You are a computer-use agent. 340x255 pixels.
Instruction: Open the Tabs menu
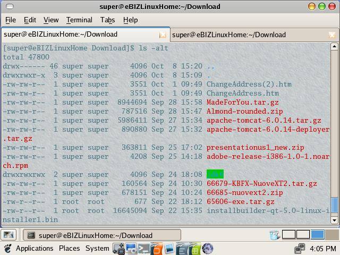tap(107, 20)
